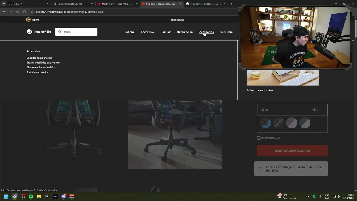Viewport: 357px width, 201px height.
Task: Close the Inicio / X tab
Action: click(48, 4)
